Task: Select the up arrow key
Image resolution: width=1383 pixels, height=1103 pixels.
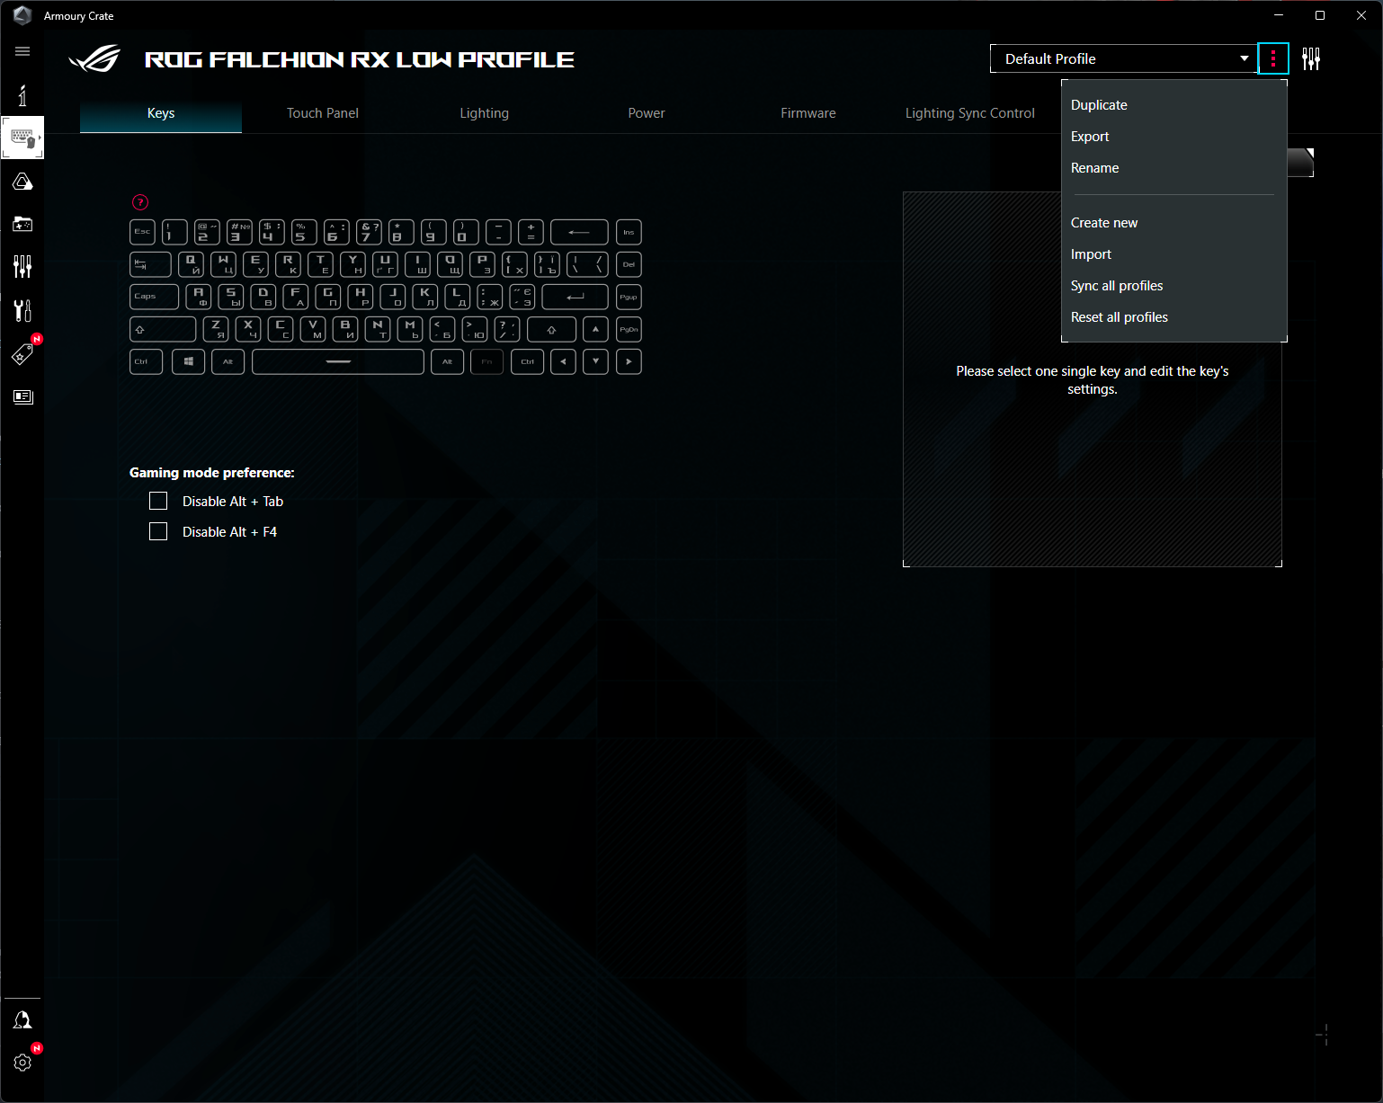Action: pyautogui.click(x=595, y=329)
